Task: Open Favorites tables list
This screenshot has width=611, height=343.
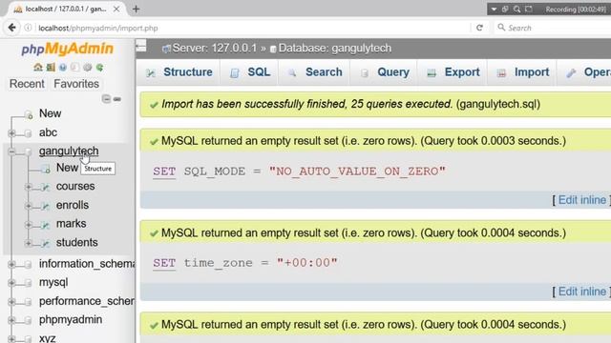Action: [x=76, y=84]
